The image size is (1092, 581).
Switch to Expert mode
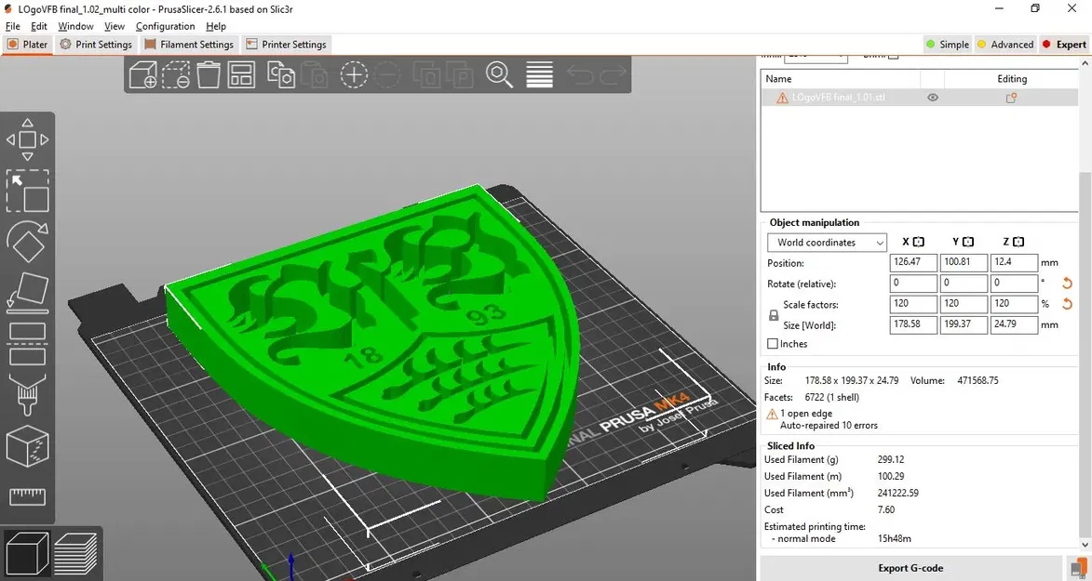tap(1063, 45)
